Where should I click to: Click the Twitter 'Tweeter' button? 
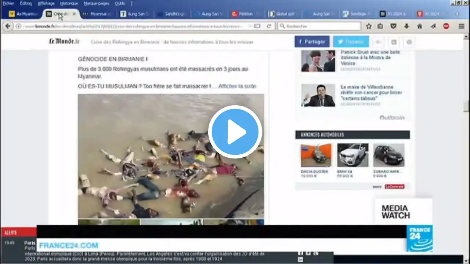[x=351, y=42]
